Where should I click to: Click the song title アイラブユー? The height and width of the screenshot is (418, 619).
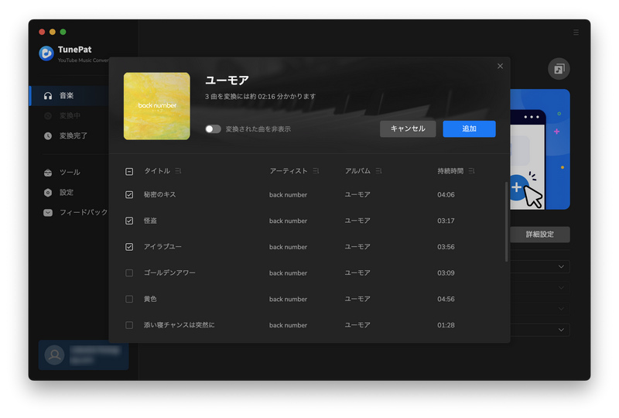[x=162, y=246]
